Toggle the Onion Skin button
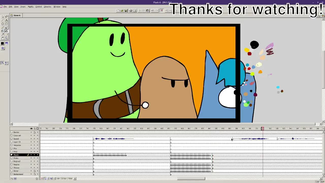 click(45, 179)
